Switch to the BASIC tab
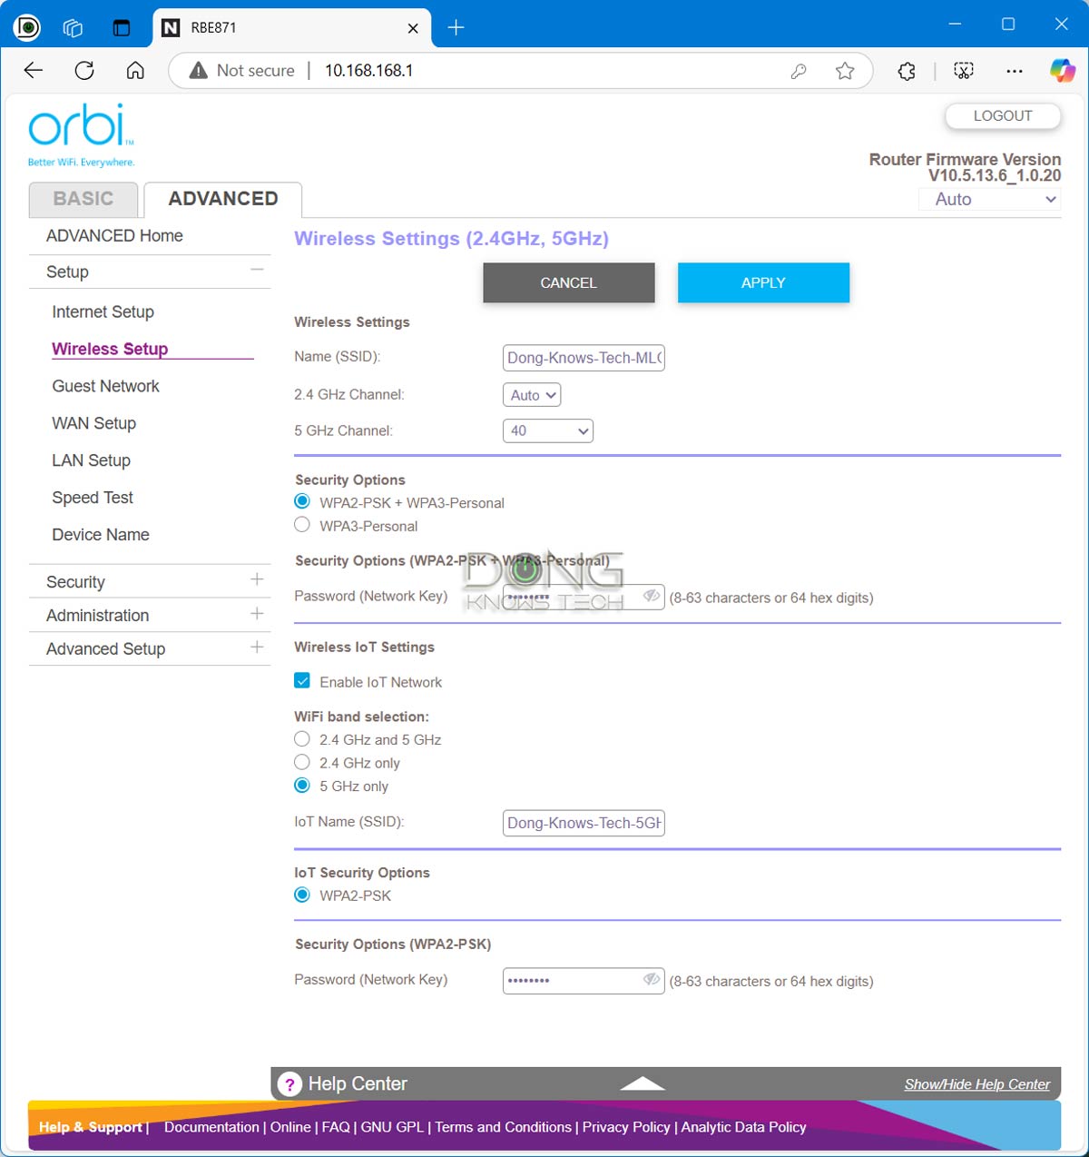Image resolution: width=1089 pixels, height=1157 pixels. 83,199
